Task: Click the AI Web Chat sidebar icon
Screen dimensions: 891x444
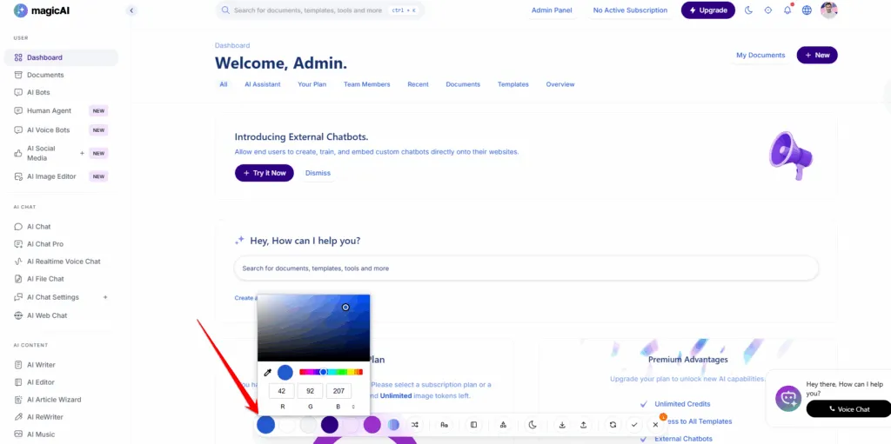Action: tap(18, 315)
